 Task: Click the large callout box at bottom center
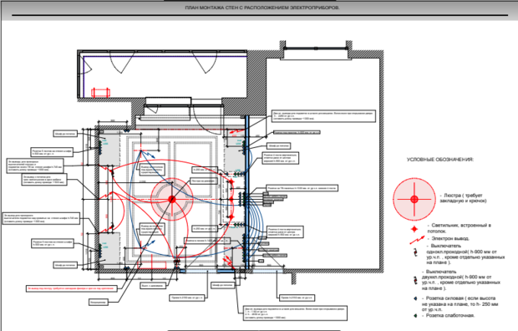pyautogui.click(x=295, y=313)
